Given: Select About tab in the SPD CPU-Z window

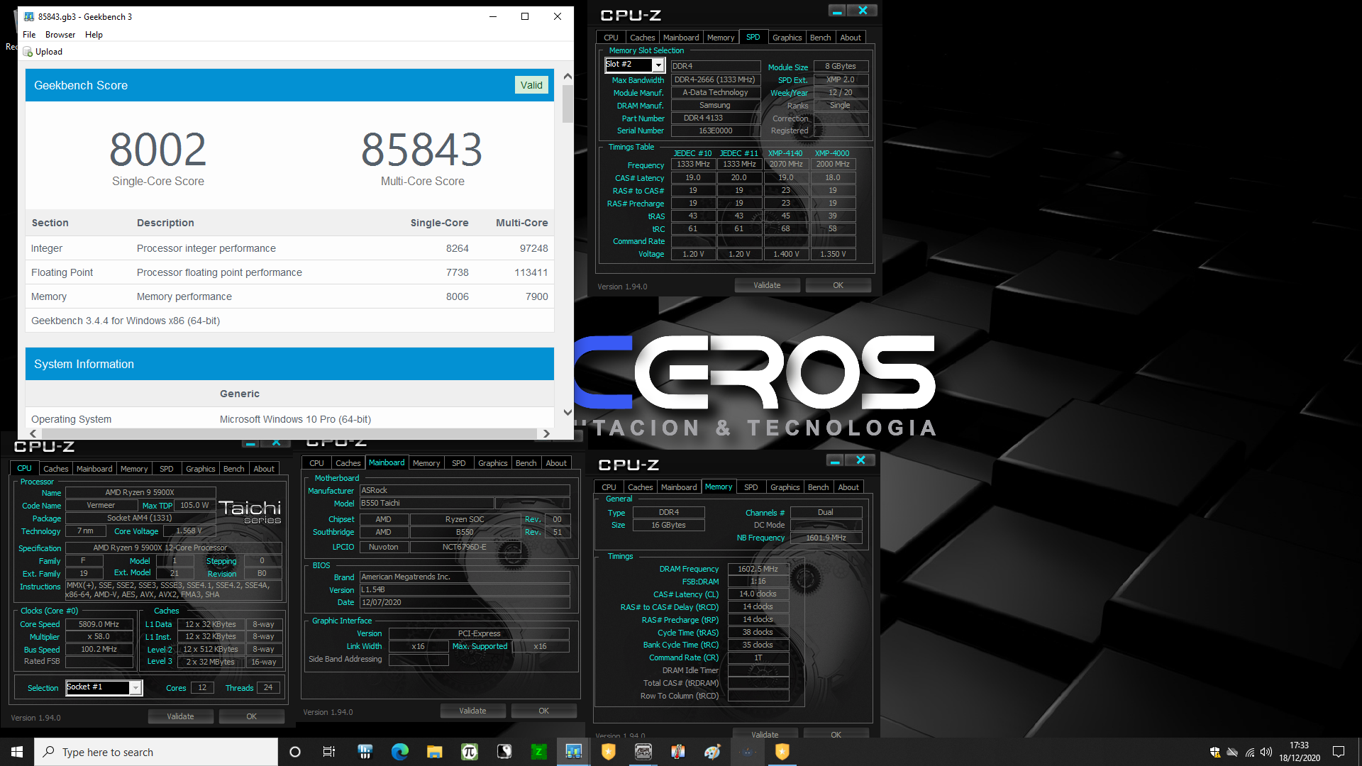Looking at the screenshot, I should pos(851,38).
